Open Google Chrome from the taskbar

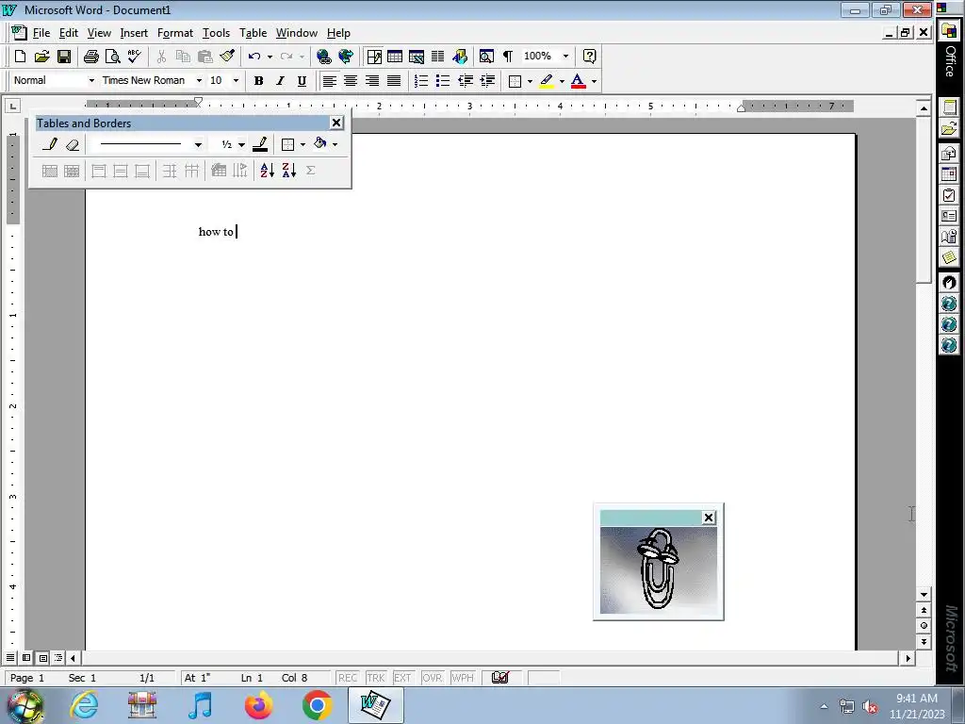317,705
